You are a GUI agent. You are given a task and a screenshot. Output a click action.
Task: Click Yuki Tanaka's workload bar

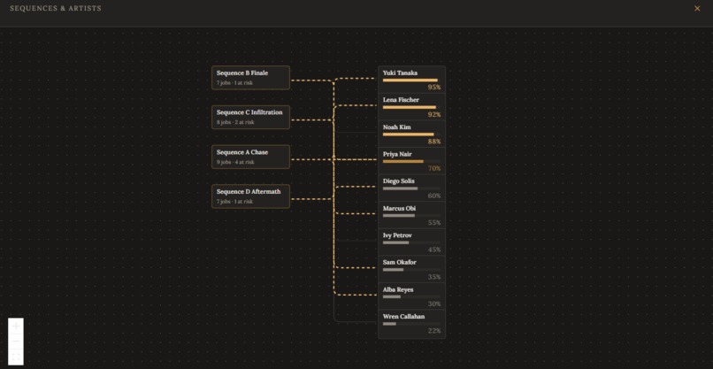[x=411, y=80]
